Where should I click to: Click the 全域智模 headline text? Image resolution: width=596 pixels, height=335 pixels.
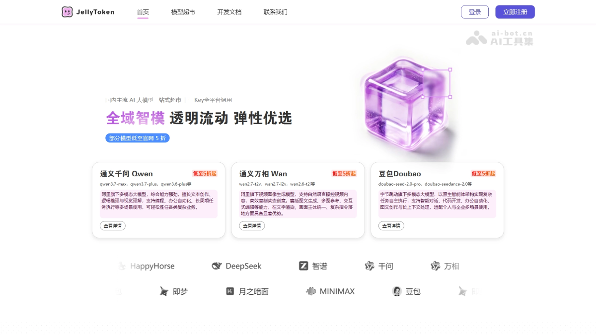tap(135, 119)
